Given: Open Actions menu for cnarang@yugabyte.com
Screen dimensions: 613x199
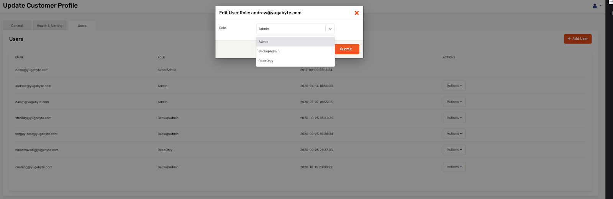Looking at the screenshot, I should click(x=454, y=167).
